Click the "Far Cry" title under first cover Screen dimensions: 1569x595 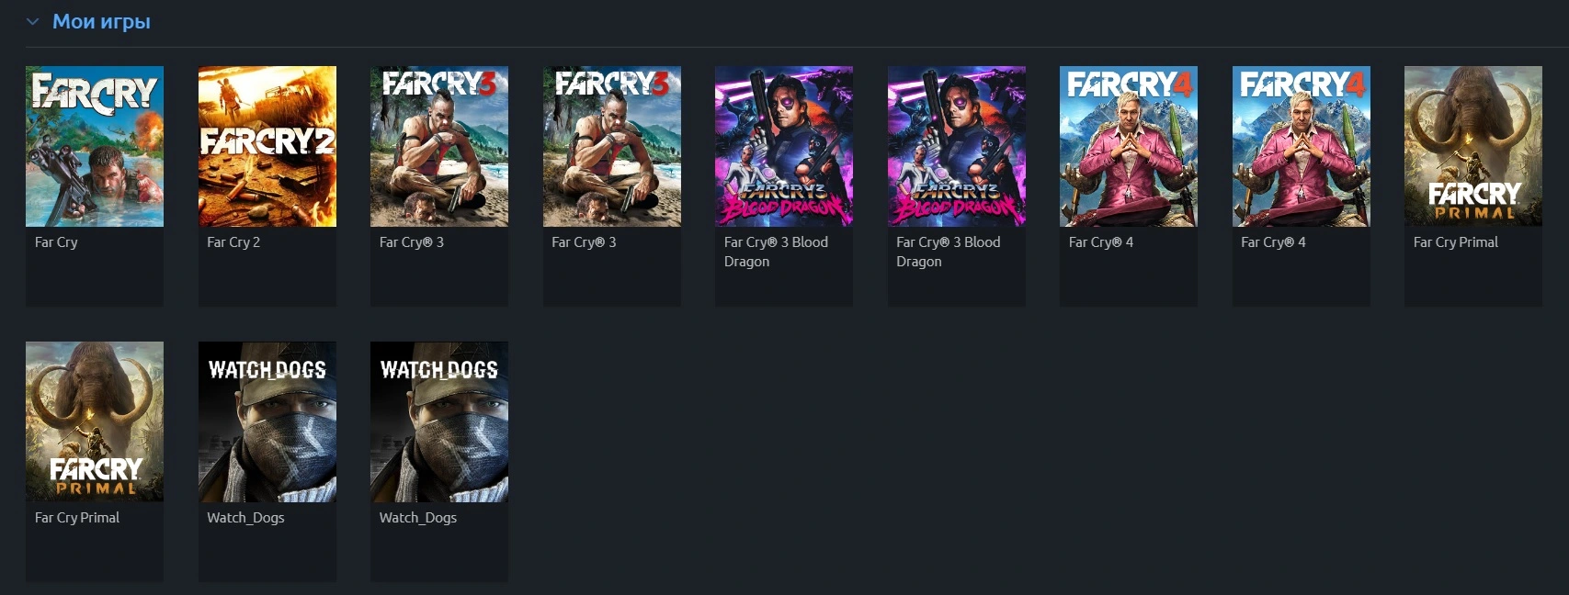[x=56, y=242]
